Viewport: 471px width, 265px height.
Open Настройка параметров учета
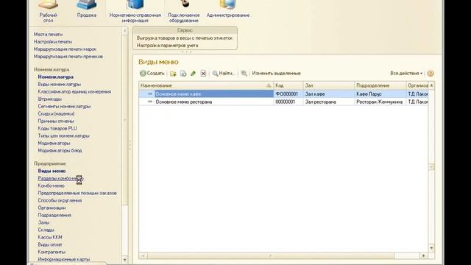(167, 46)
